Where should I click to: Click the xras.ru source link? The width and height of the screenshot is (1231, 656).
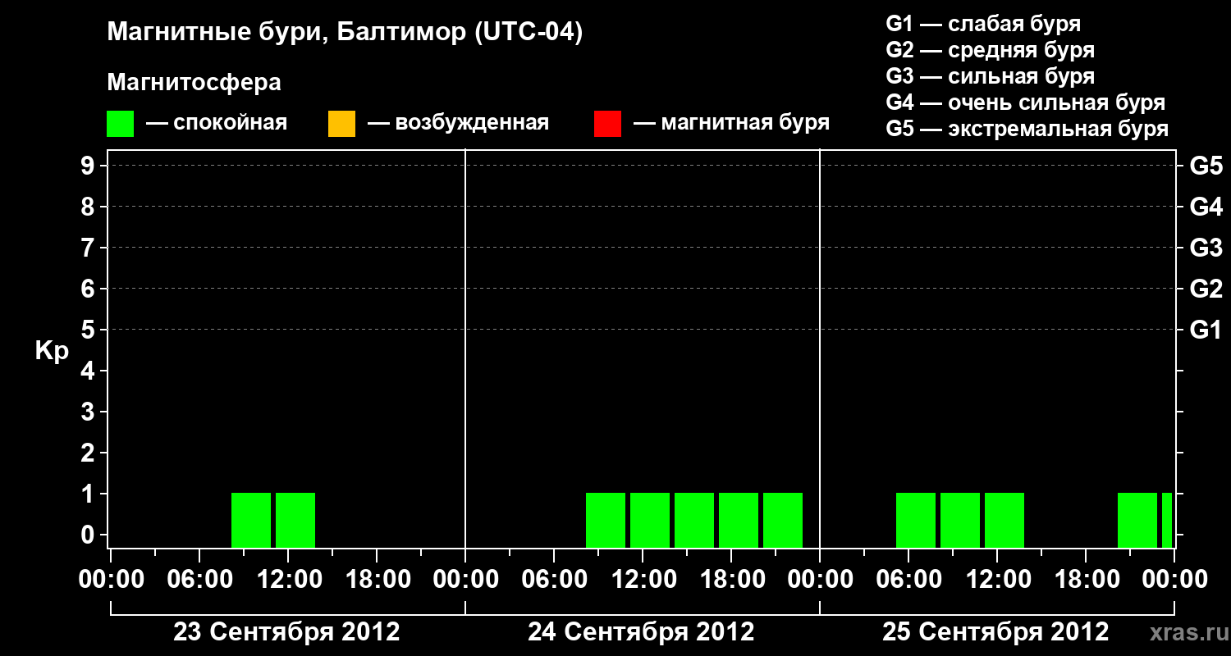(1188, 632)
